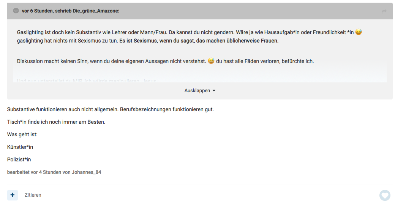Expand the quote via "Ausklappen"
Image resolution: width=395 pixels, height=202 pixels.
197,91
